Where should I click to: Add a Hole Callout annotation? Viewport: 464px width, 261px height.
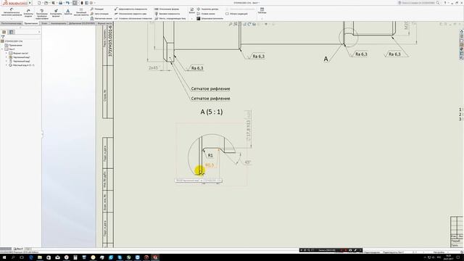(x=133, y=18)
